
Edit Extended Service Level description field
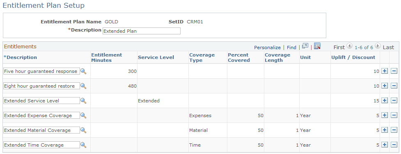(42, 101)
